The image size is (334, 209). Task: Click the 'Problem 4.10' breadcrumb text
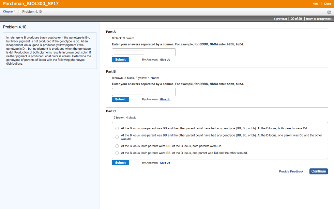(32, 11)
